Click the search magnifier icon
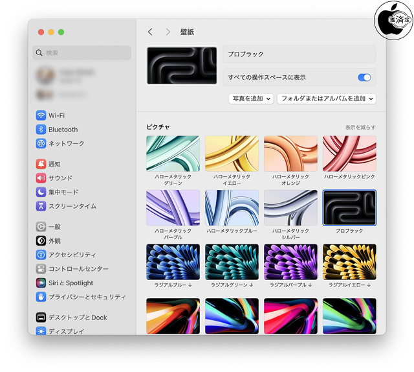 click(39, 52)
